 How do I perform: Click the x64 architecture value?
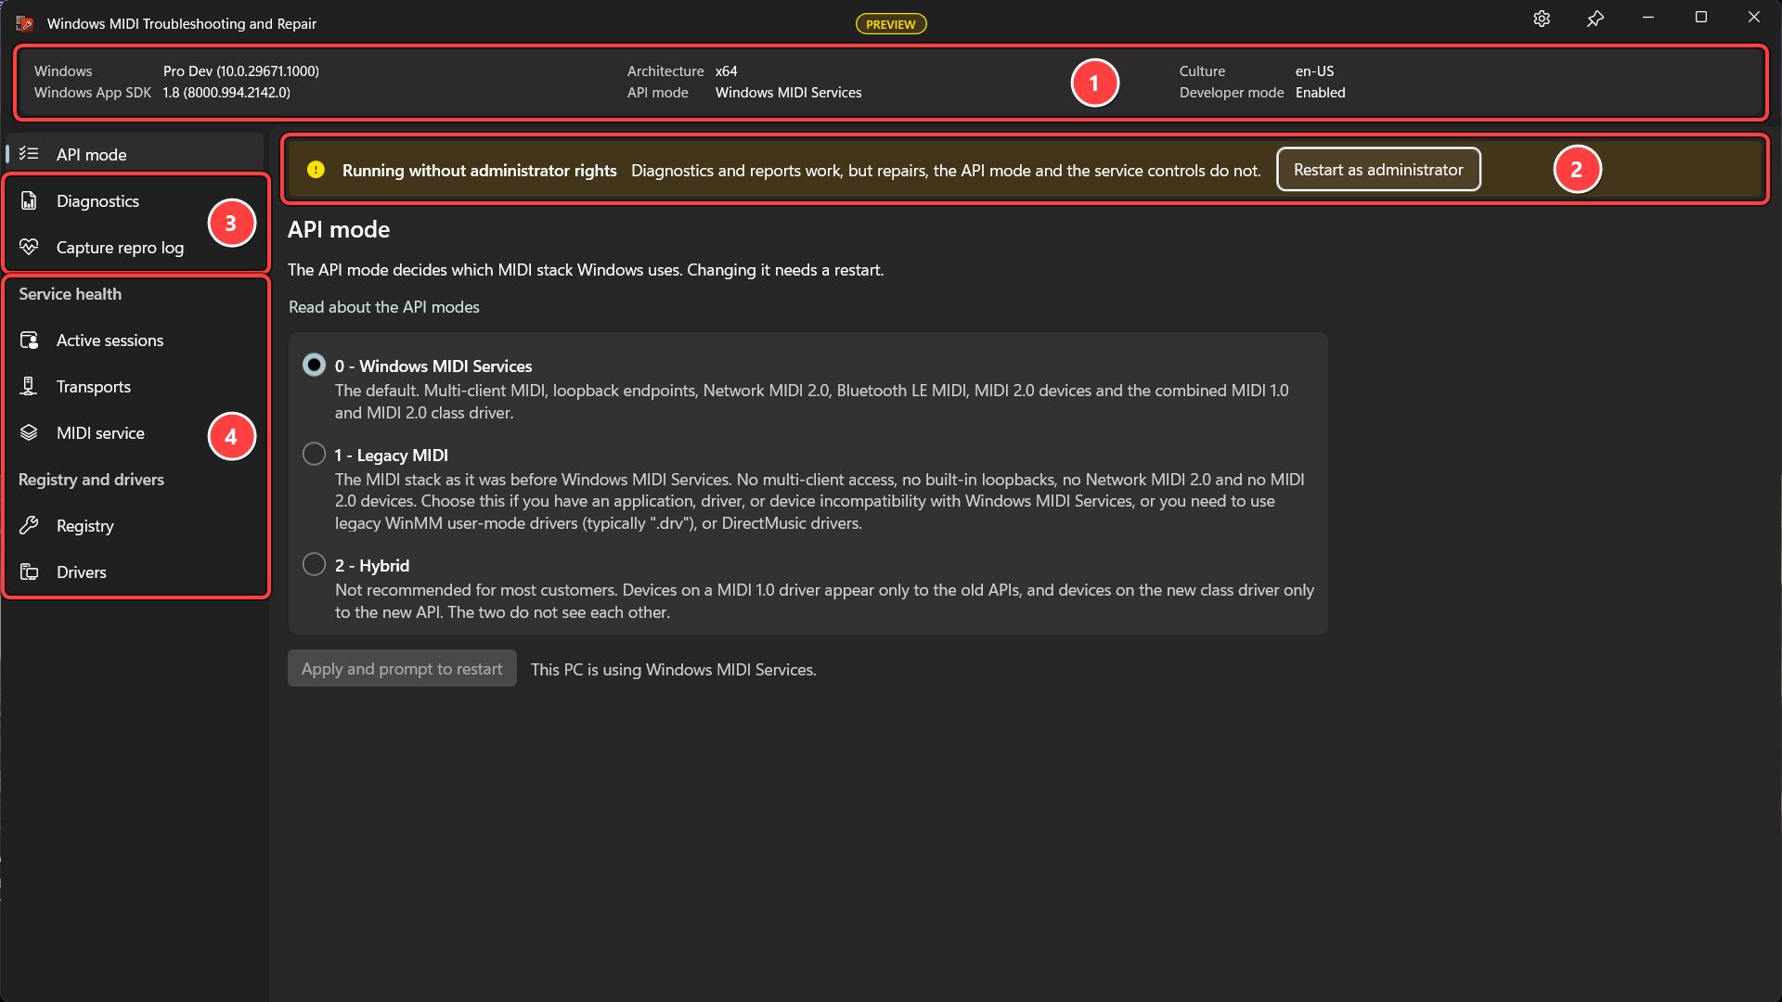(x=726, y=71)
